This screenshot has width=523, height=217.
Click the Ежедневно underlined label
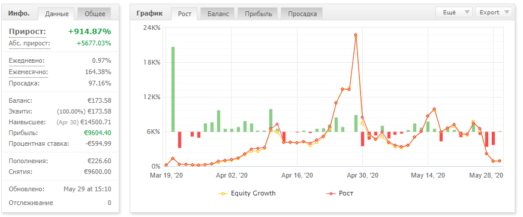click(x=26, y=61)
